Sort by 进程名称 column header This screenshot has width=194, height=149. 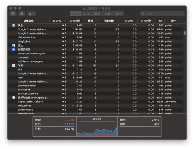pos(29,21)
